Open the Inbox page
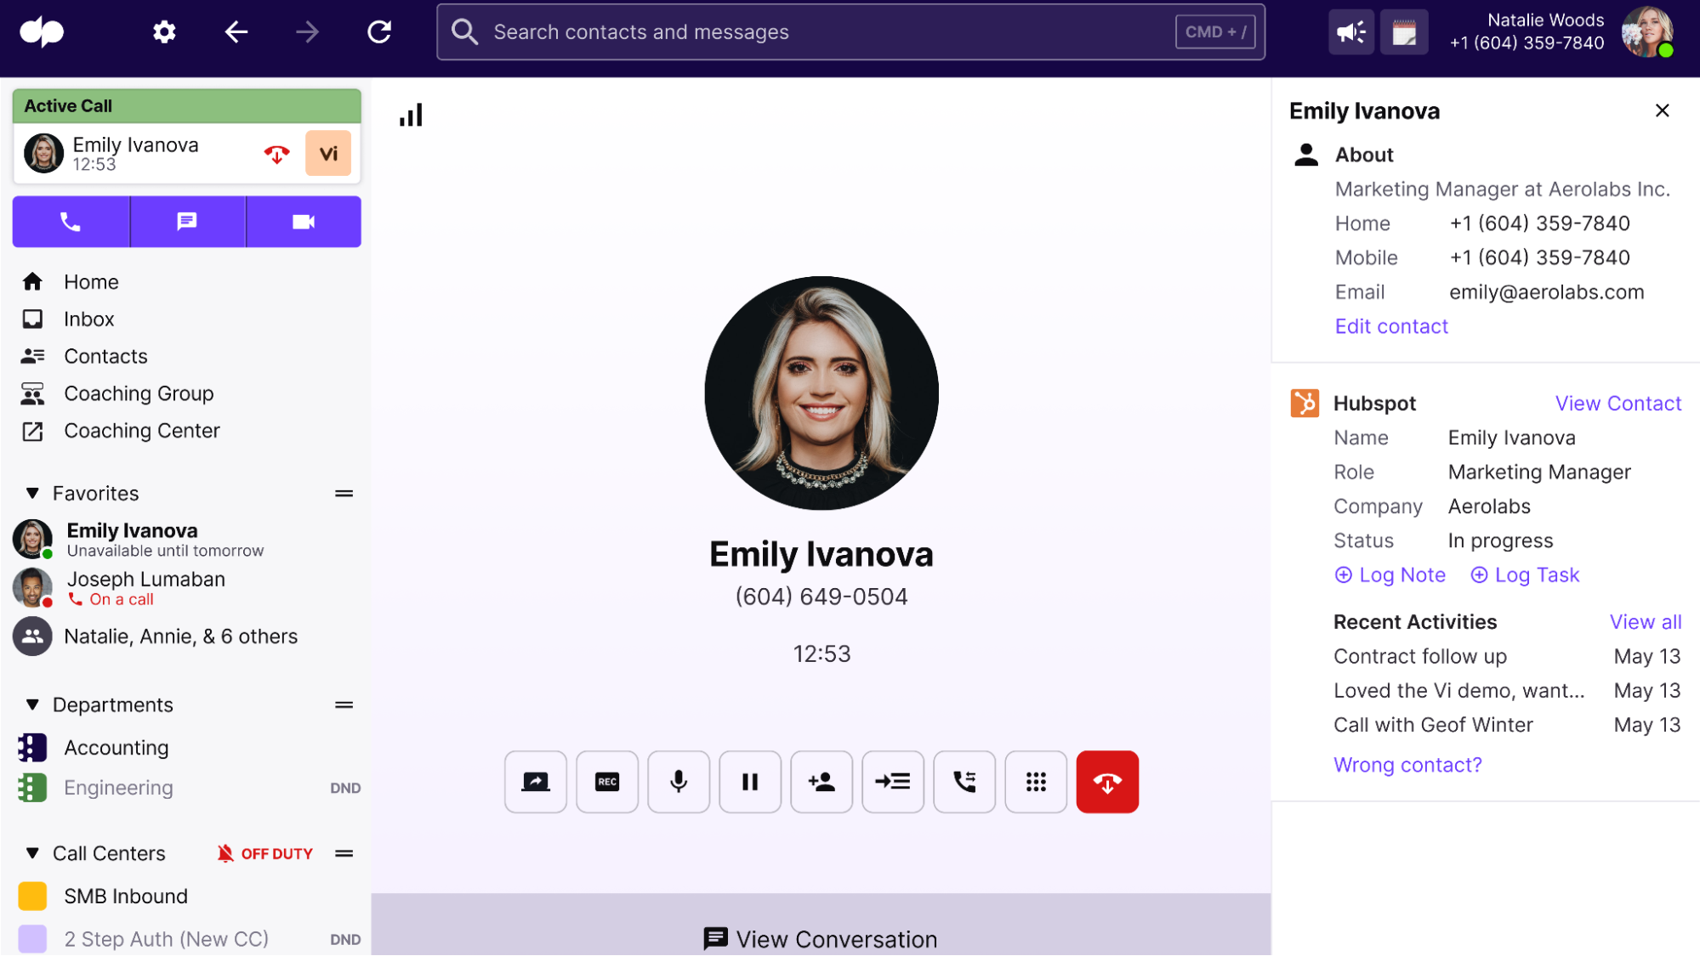The width and height of the screenshot is (1700, 956). click(x=88, y=320)
